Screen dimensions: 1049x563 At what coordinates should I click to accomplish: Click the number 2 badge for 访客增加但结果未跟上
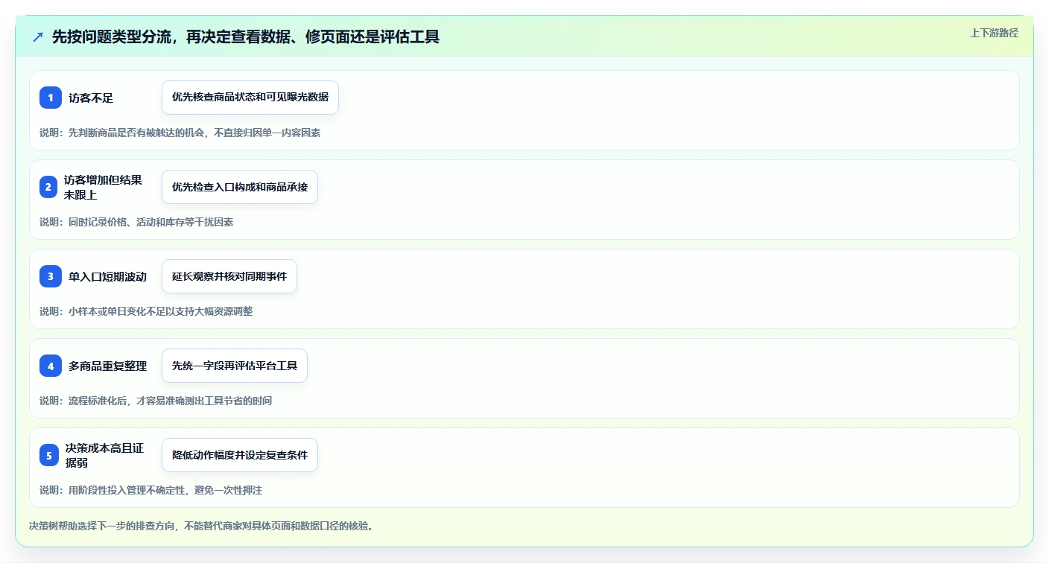pyautogui.click(x=48, y=187)
